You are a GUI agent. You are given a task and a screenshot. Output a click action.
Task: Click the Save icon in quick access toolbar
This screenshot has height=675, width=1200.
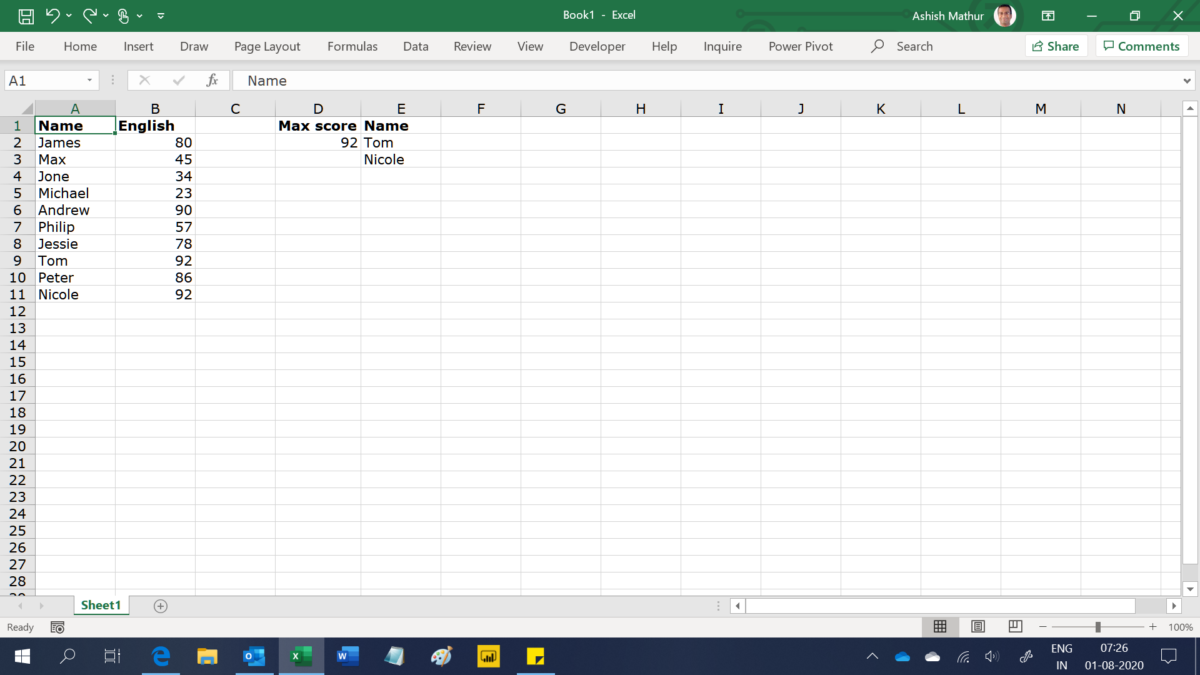click(26, 16)
